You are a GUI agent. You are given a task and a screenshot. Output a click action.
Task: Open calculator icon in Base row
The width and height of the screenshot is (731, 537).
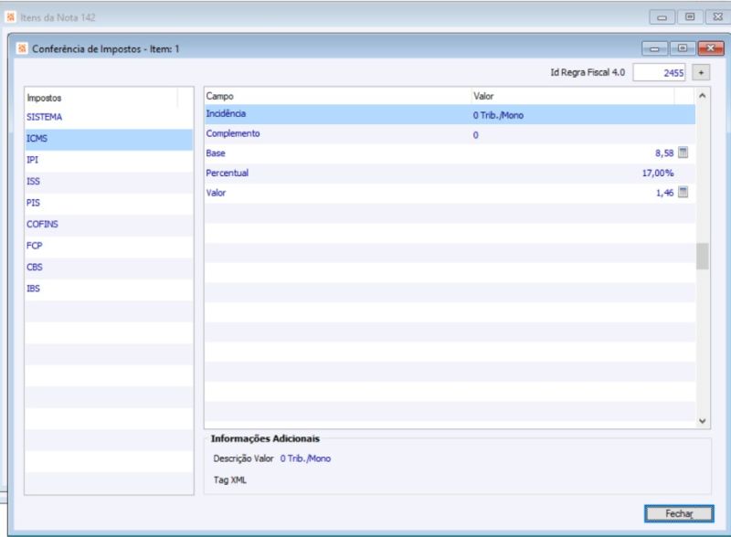[683, 153]
